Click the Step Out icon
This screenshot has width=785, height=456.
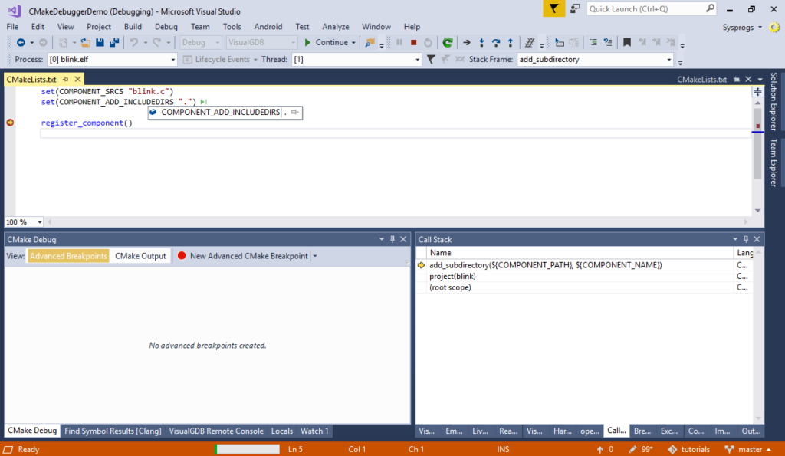pyautogui.click(x=511, y=43)
